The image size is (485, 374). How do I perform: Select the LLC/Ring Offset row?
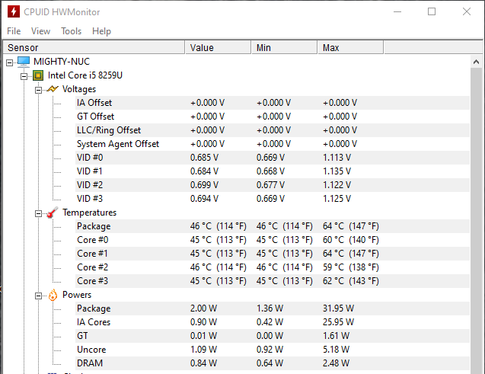click(273, 130)
